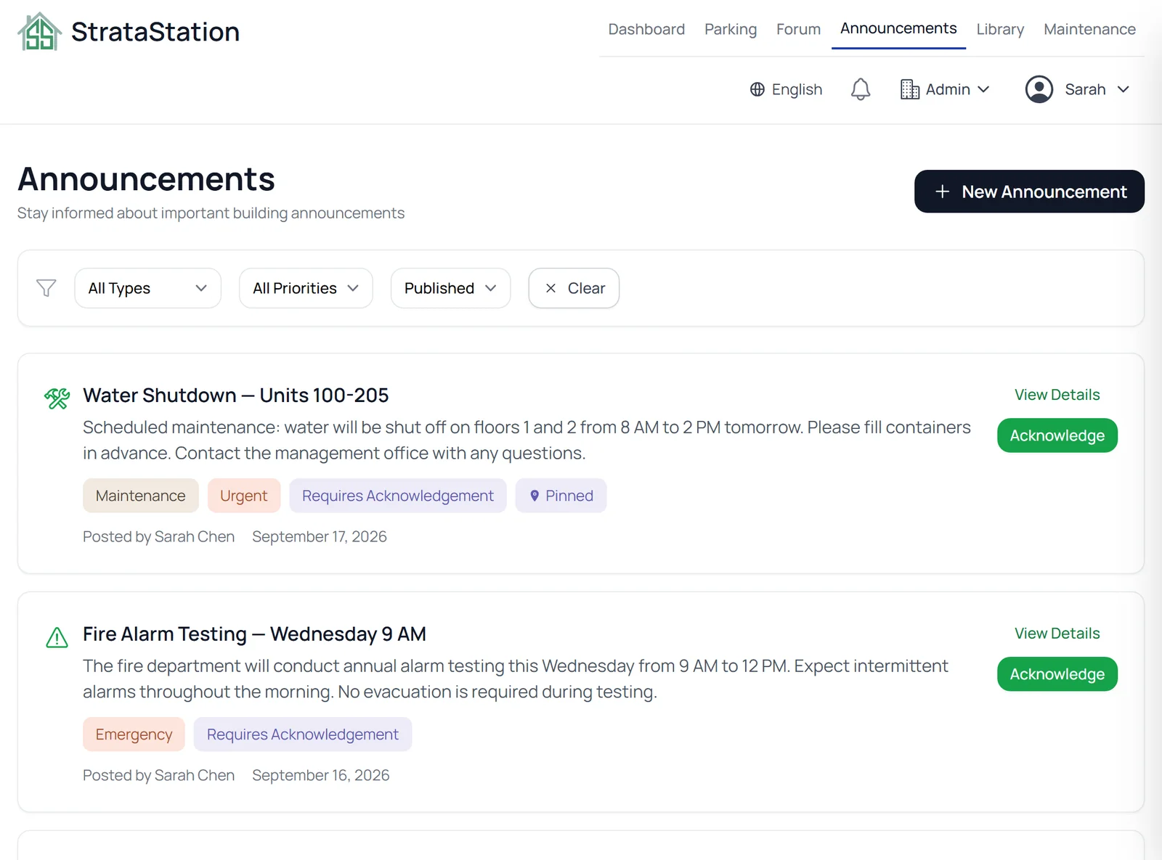This screenshot has width=1162, height=860.
Task: Click the September 16, 2026 date
Action: click(x=321, y=775)
